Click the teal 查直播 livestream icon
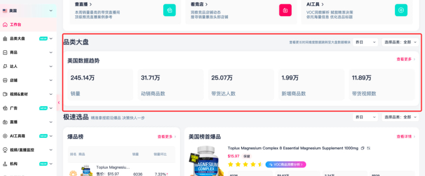The height and width of the screenshot is (176, 425). (169, 10)
